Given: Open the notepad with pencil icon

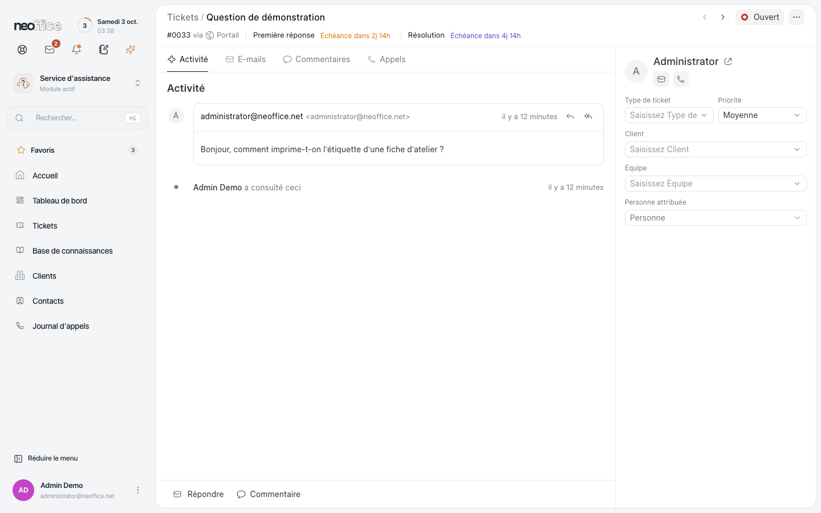Looking at the screenshot, I should [104, 50].
